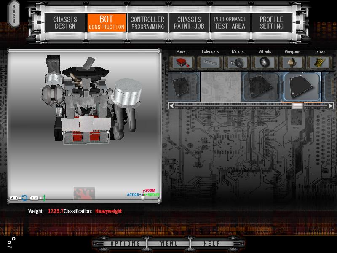This screenshot has width=337, height=253.
Task: Open the Wheels components category icon
Action: tap(265, 62)
